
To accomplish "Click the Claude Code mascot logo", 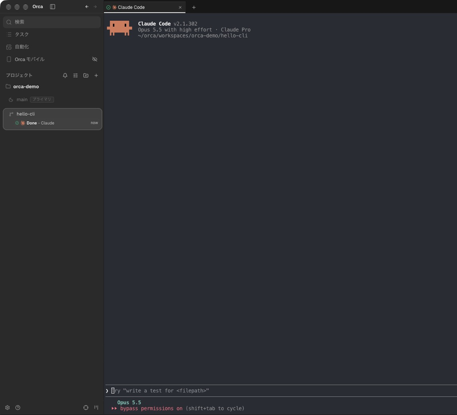I will click(x=119, y=28).
